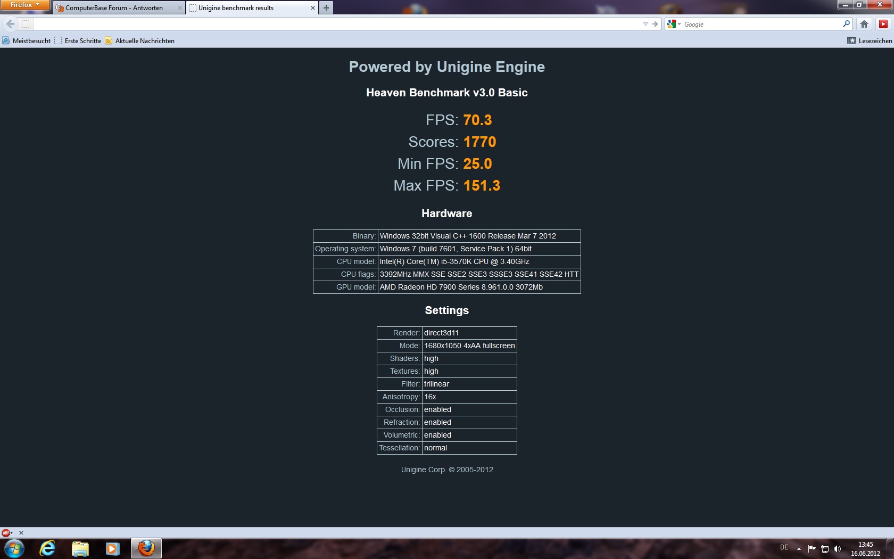Switch to the ComputerBase Forum - Antworten tab
This screenshot has width=894, height=559.
(114, 8)
